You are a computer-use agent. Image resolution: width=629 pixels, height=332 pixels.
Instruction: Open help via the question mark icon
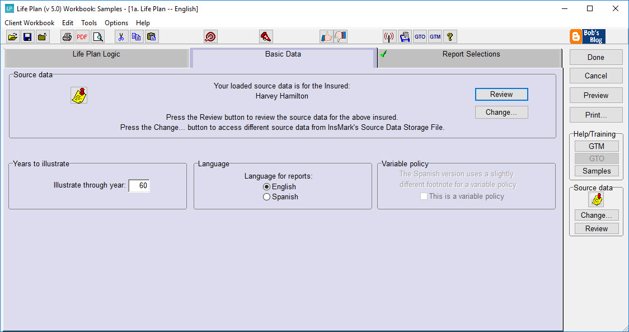(x=450, y=36)
